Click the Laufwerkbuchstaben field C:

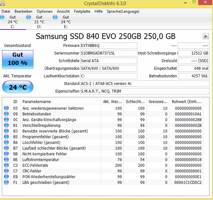[x=109, y=76]
